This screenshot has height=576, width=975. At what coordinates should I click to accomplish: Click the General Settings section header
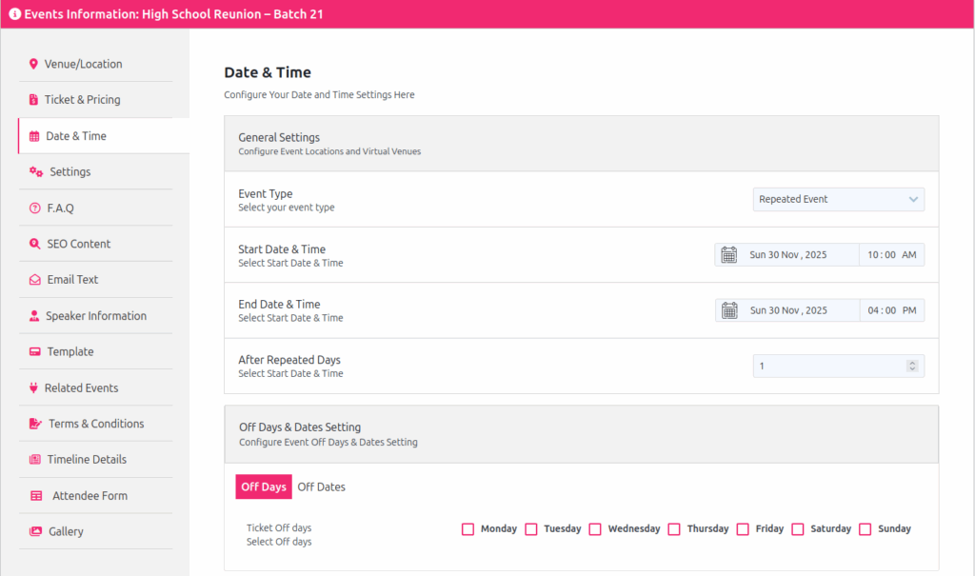pos(582,144)
